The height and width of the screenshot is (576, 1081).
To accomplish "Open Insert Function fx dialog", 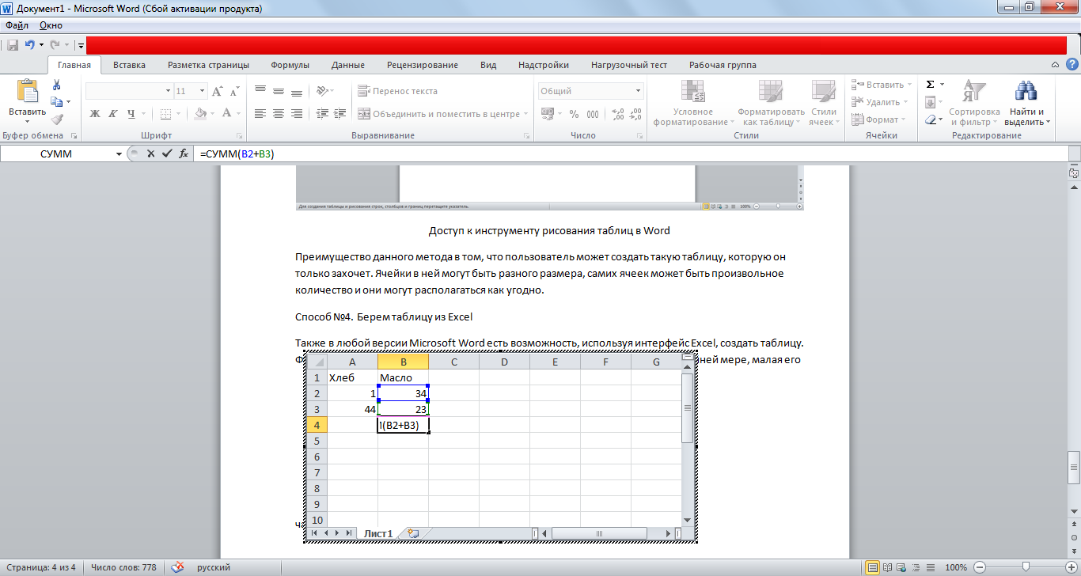I will tap(184, 153).
